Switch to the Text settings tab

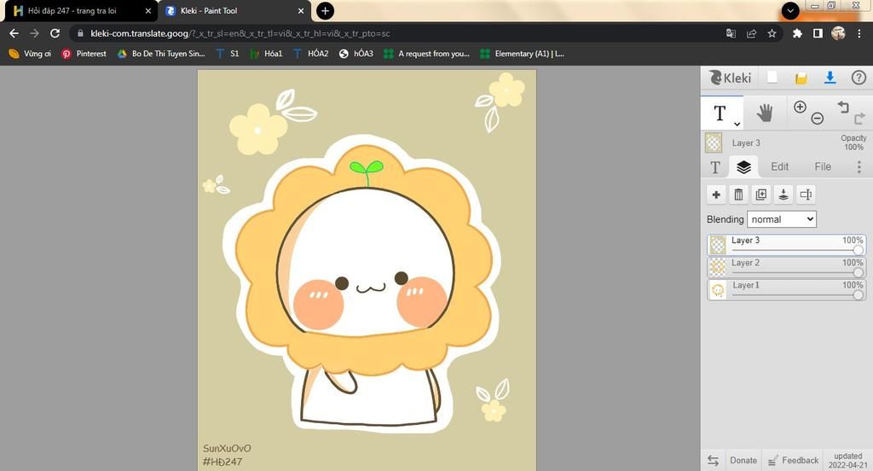click(715, 167)
